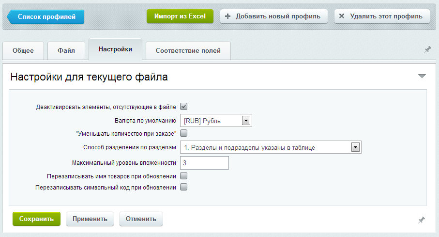Uncheck Деактивировать элементы, отсутствующие в файле
The image size is (439, 237).
coord(183,107)
